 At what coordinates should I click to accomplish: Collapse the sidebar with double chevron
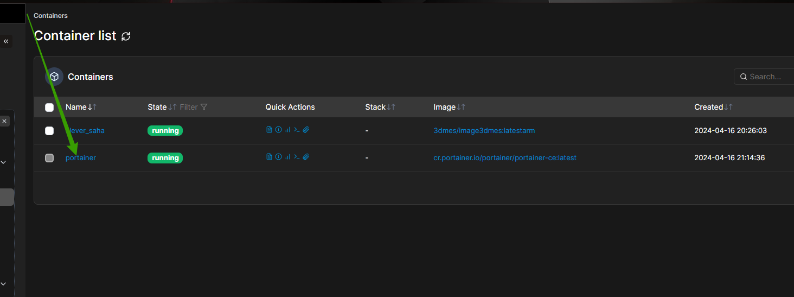(x=6, y=41)
